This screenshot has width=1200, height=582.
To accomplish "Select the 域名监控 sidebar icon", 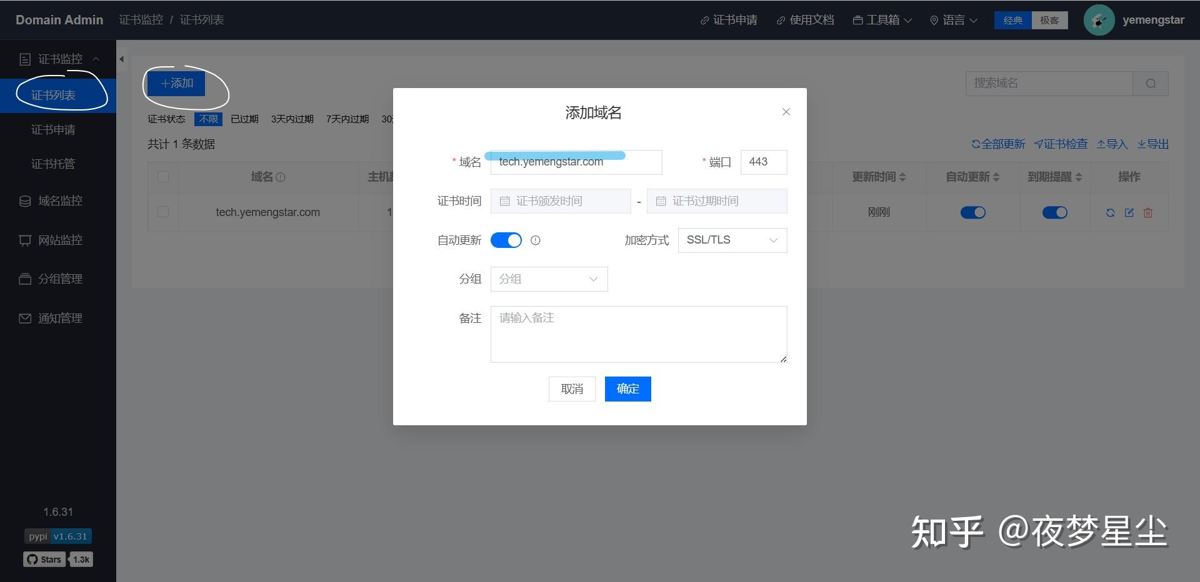I will [x=25, y=201].
